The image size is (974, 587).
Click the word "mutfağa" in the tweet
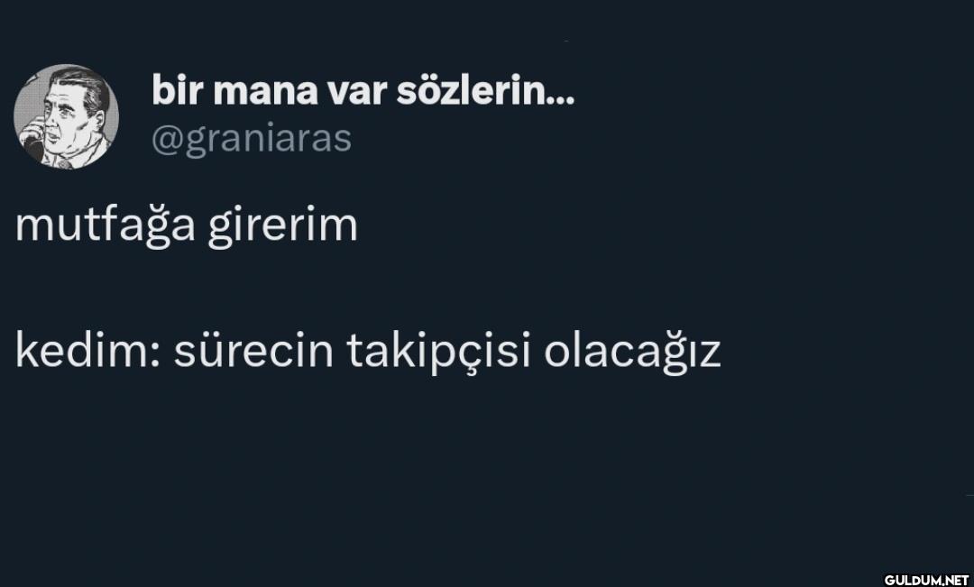tap(105, 225)
